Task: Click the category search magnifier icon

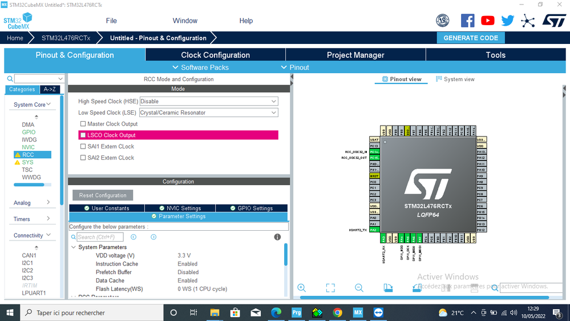Action: [10, 79]
